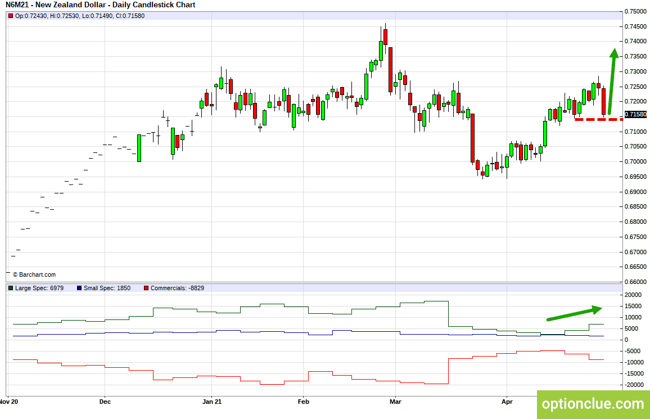Click the Op/Hi/Lo/Cl values readout text
The image size is (650, 419).
point(80,16)
